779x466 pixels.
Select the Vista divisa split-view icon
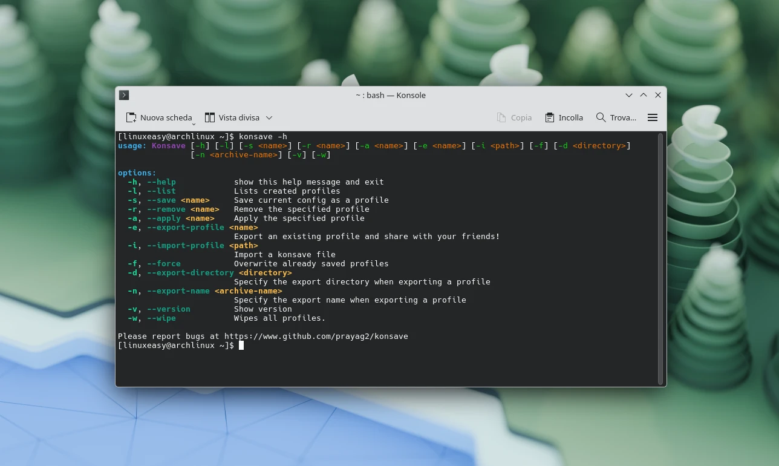tap(210, 117)
